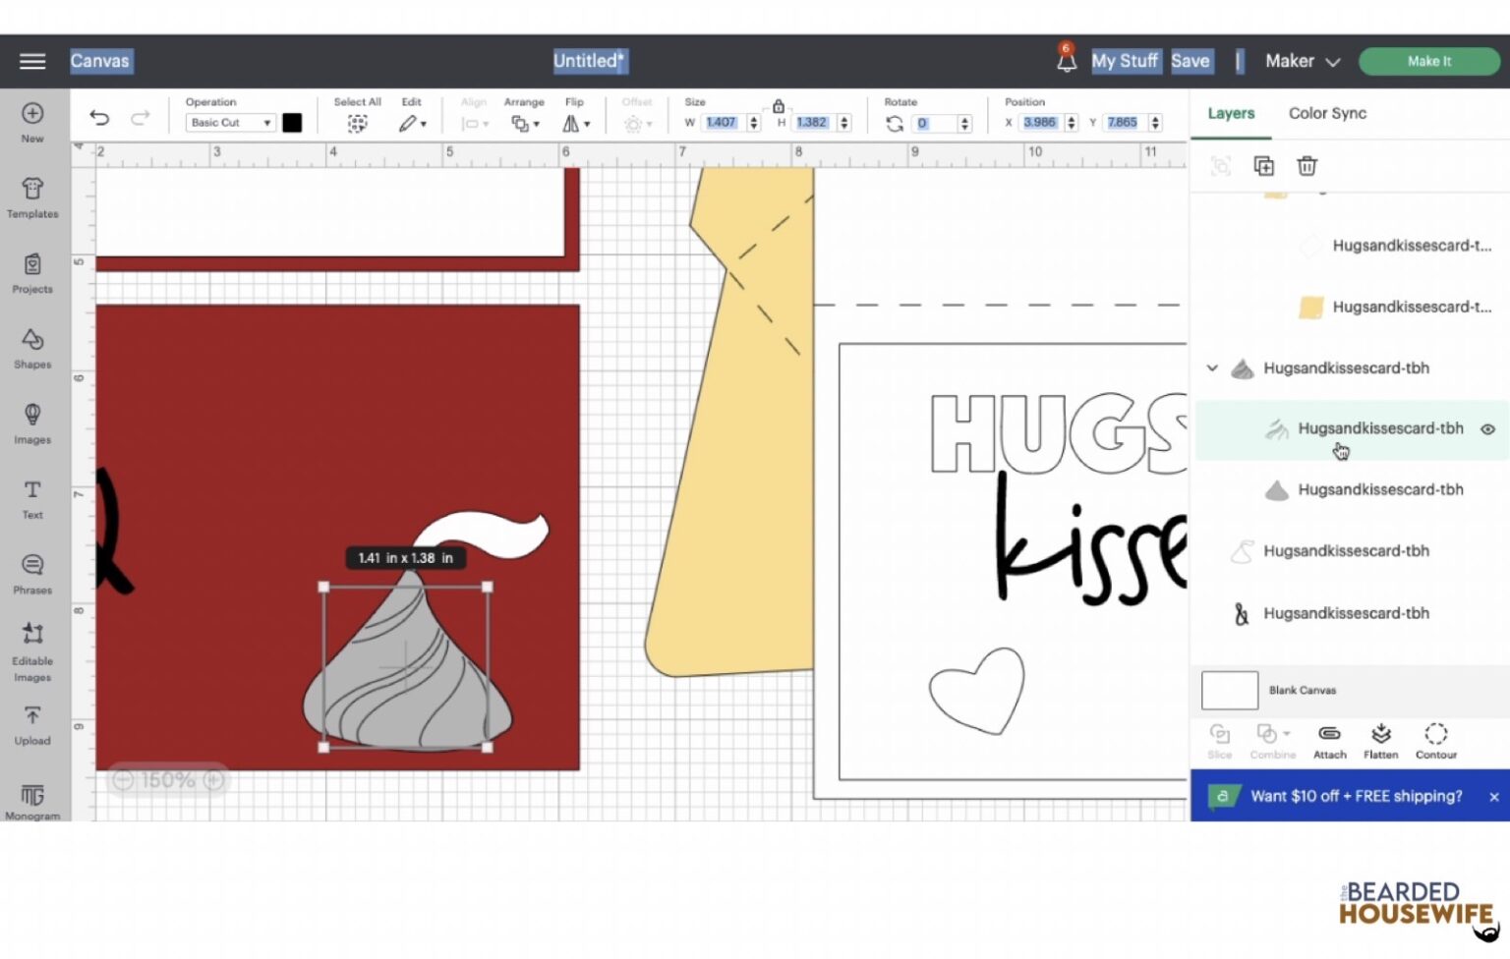Open the Maker machine selection dropdown
This screenshot has width=1510, height=959.
pos(1302,61)
